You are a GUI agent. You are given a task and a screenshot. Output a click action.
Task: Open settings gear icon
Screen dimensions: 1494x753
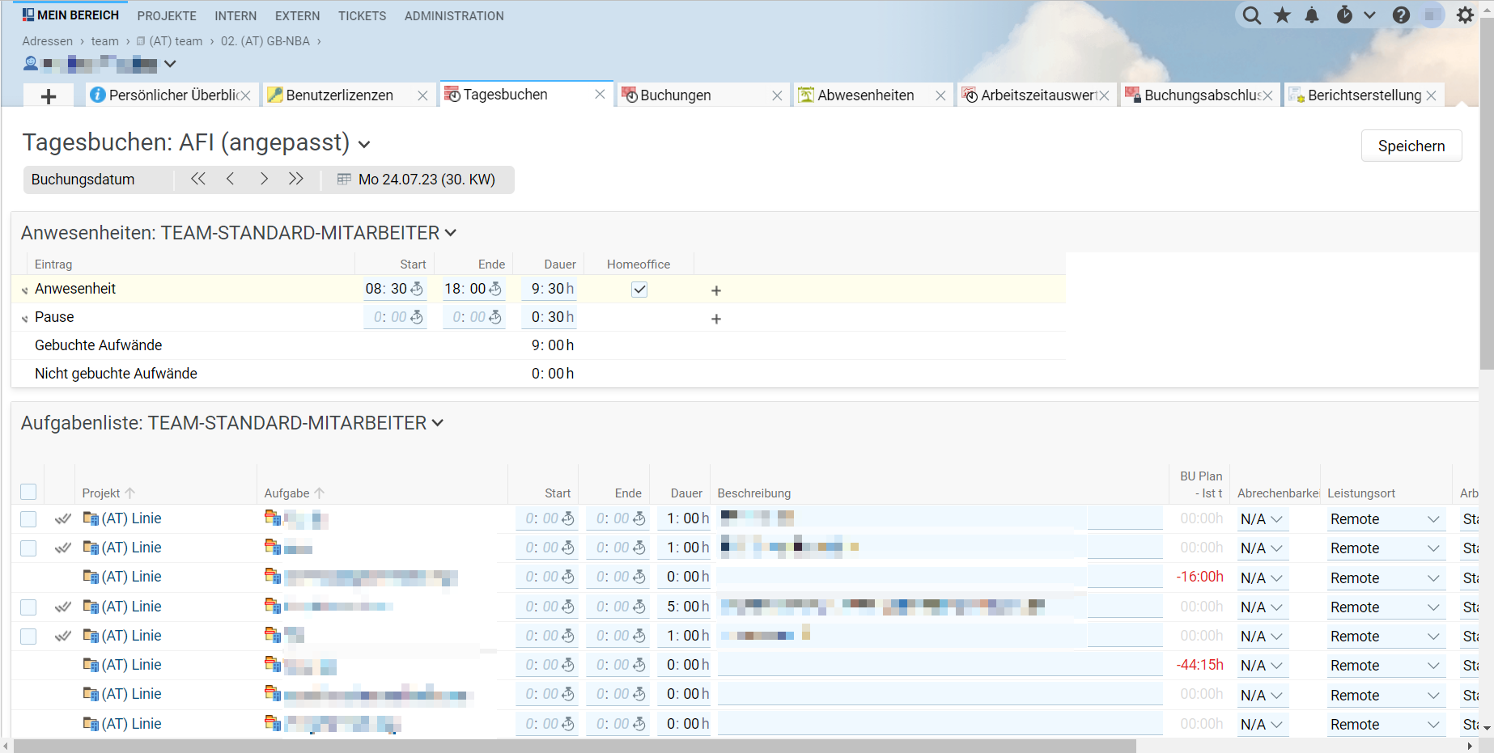tap(1465, 15)
